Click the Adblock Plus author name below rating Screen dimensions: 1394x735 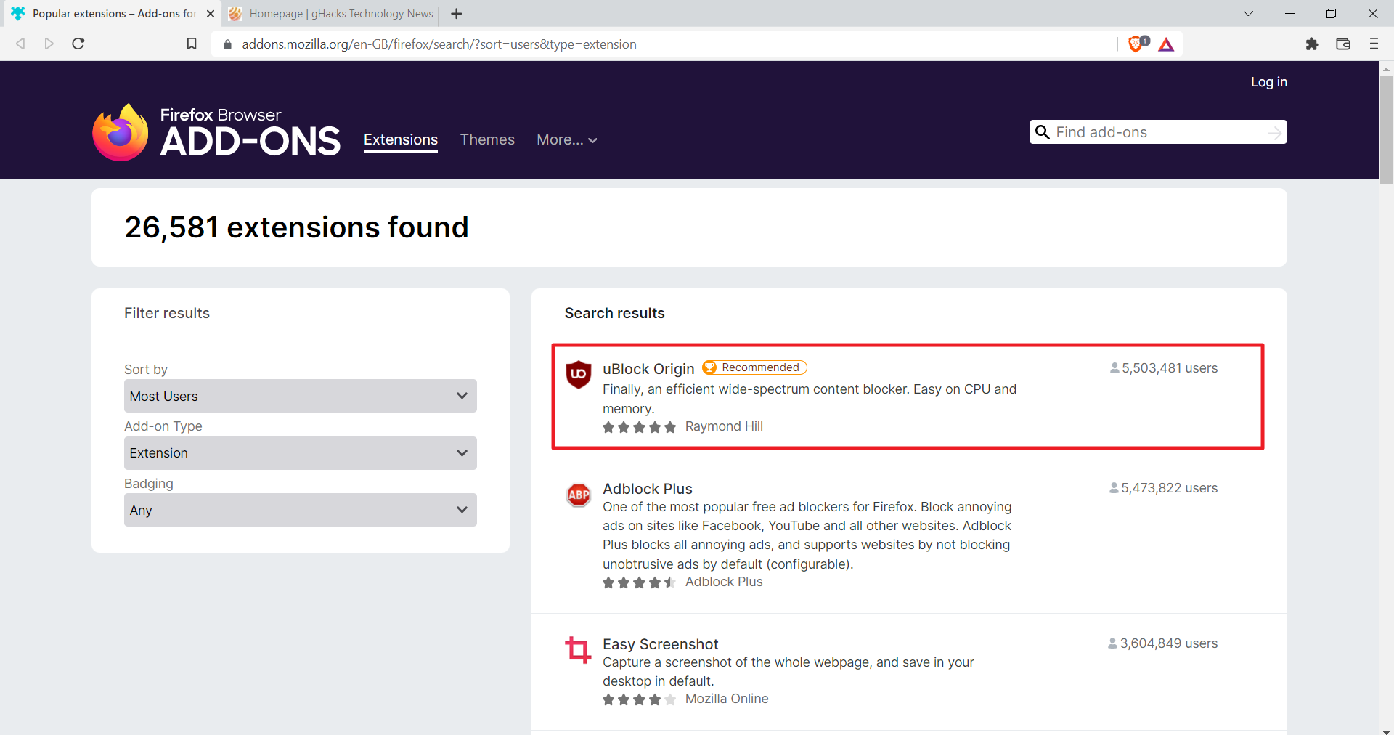point(724,582)
